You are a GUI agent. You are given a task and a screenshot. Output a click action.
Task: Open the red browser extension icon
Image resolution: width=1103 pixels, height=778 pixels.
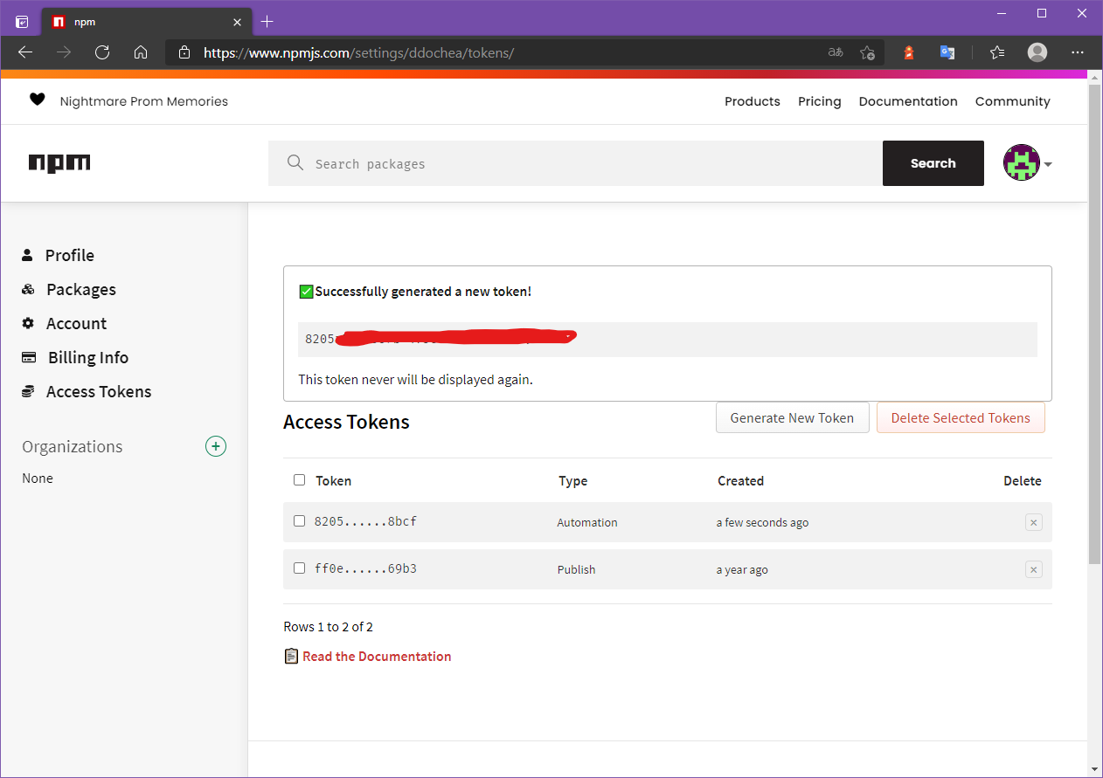click(x=909, y=52)
